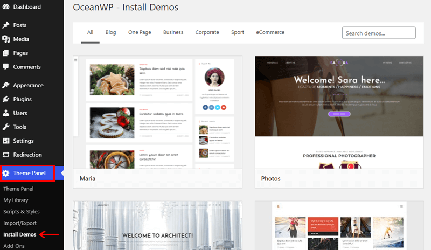Screen dimensions: 431x250
Task: Click the Users person icon
Action: [6, 113]
